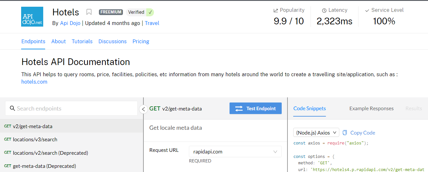The image size is (428, 172).
Task: Click the REQUIRED label under Request URL
Action: 200,161
